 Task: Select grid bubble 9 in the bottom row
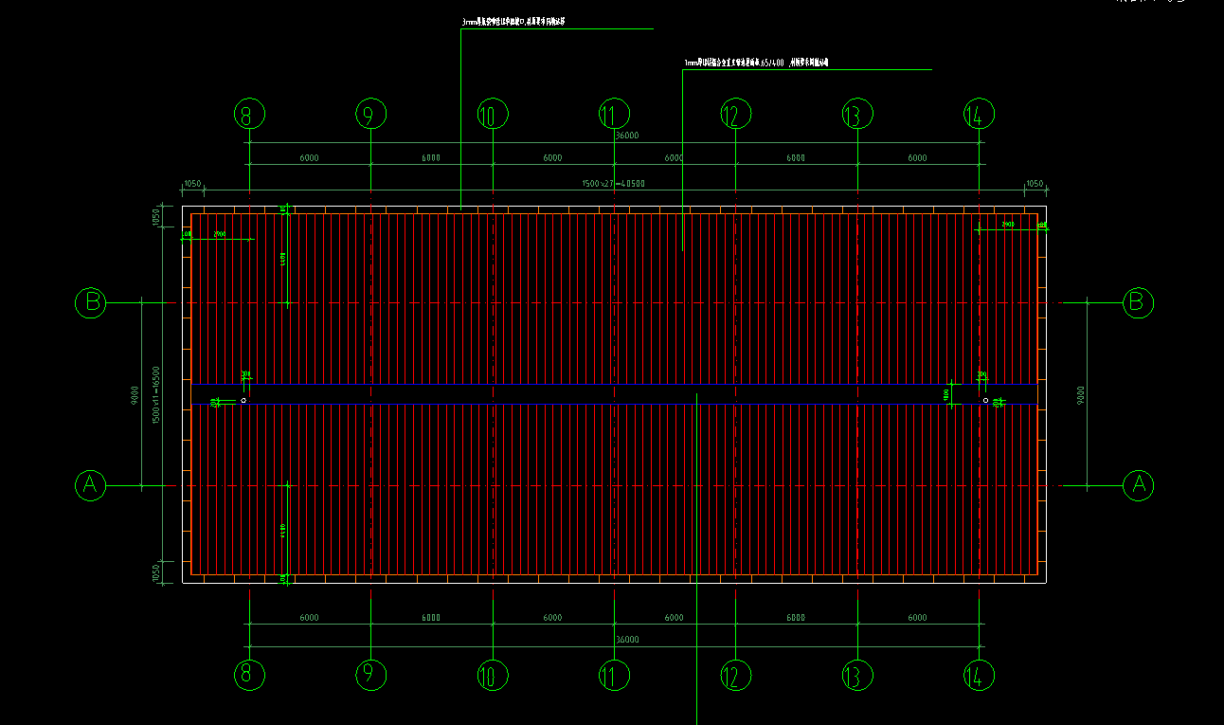pos(370,675)
